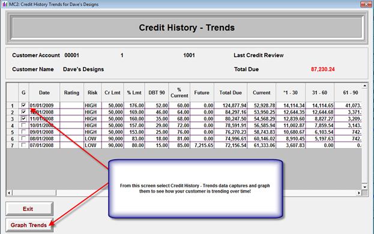Uncheck the graph checkbox for 01/01/2009
This screenshot has width=374, height=234.
[x=23, y=105]
